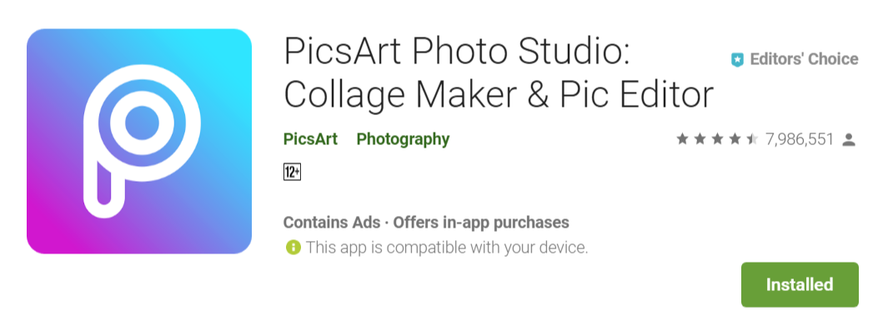893x326 pixels.
Task: Select the device compatibility message text
Action: (447, 248)
